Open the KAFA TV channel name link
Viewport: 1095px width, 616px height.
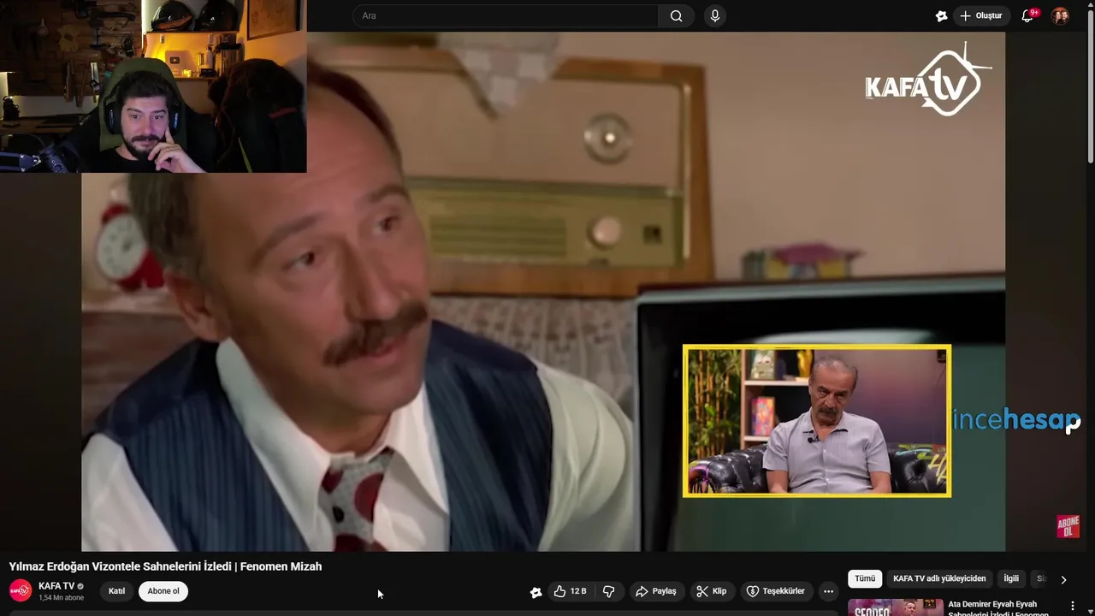56,586
